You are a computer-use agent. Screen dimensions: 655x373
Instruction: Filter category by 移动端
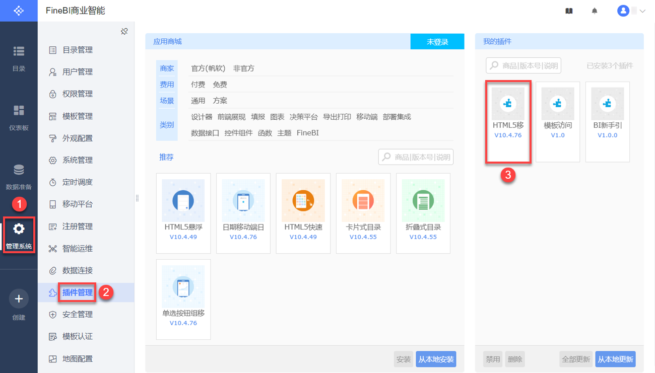(367, 117)
